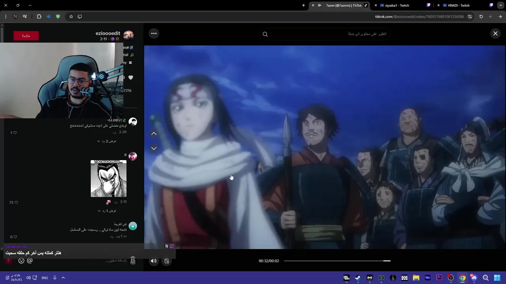Reply to the comment from 1 day ago

tap(112, 236)
